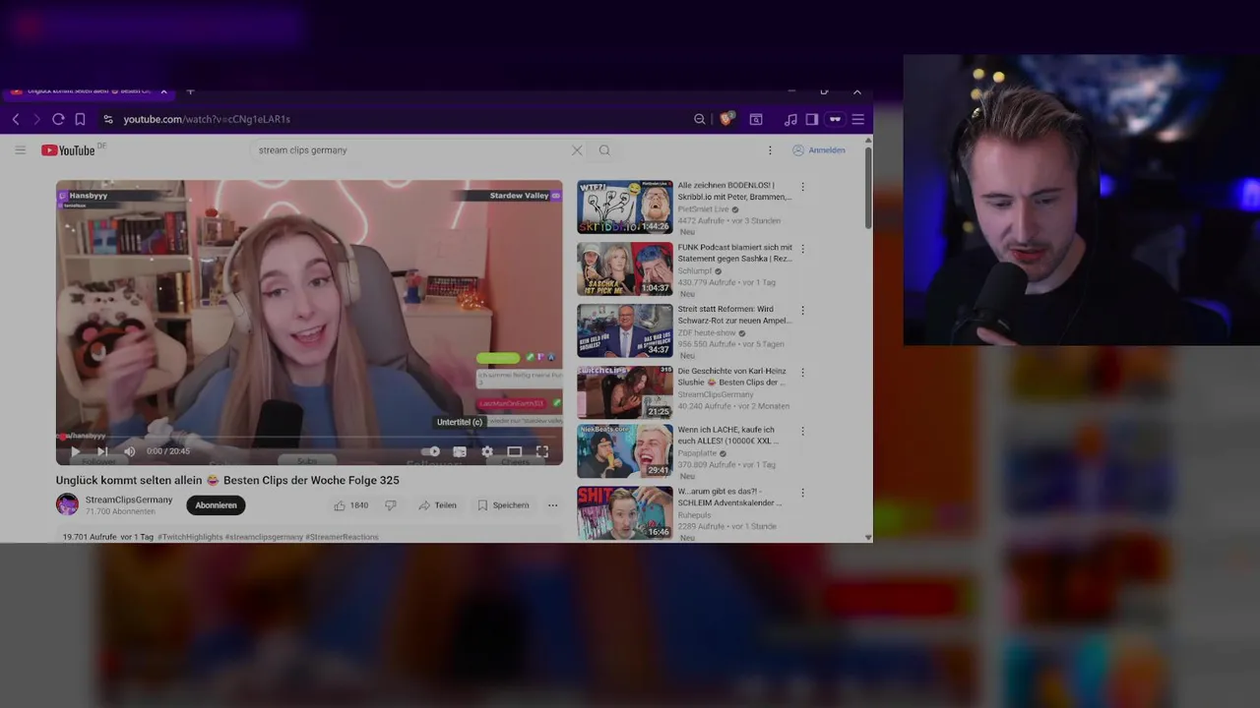Switch to theater mode
This screenshot has width=1260, height=708.
(514, 451)
